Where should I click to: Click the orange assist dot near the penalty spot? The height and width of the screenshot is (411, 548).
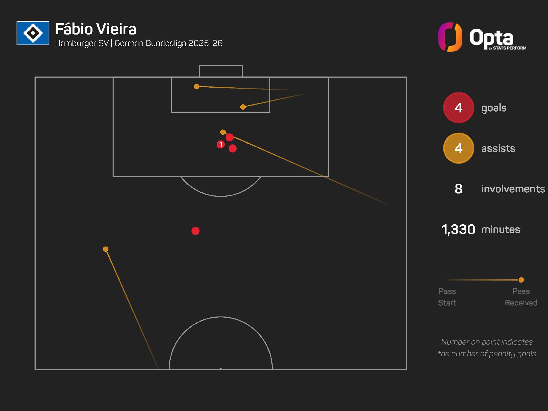tap(223, 132)
